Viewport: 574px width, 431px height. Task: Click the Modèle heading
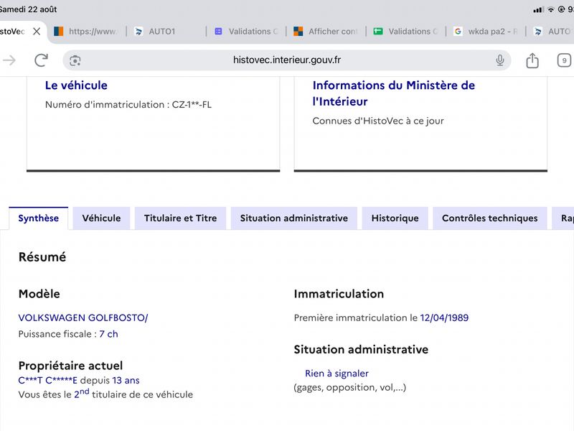[x=39, y=294]
